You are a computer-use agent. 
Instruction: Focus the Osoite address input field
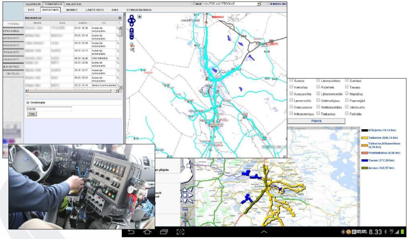(x=49, y=109)
